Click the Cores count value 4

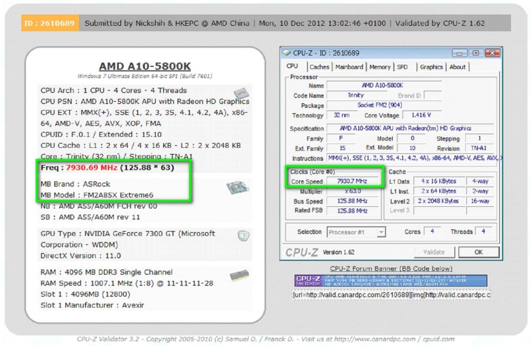point(432,231)
